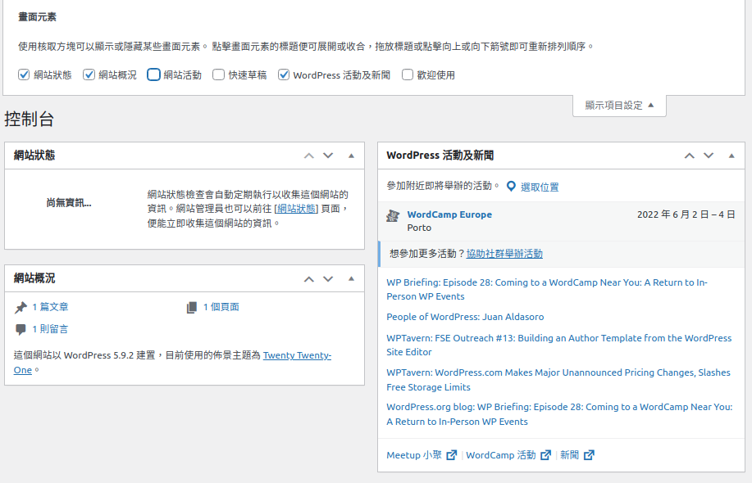This screenshot has height=483, width=752.
Task: Collapse the WordPress 活動及新聞 panel toggle
Action: coord(731,156)
